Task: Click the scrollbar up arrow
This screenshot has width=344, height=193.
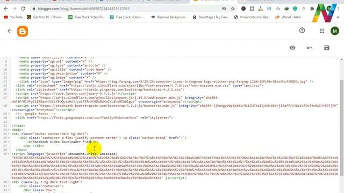Action: tap(342, 60)
